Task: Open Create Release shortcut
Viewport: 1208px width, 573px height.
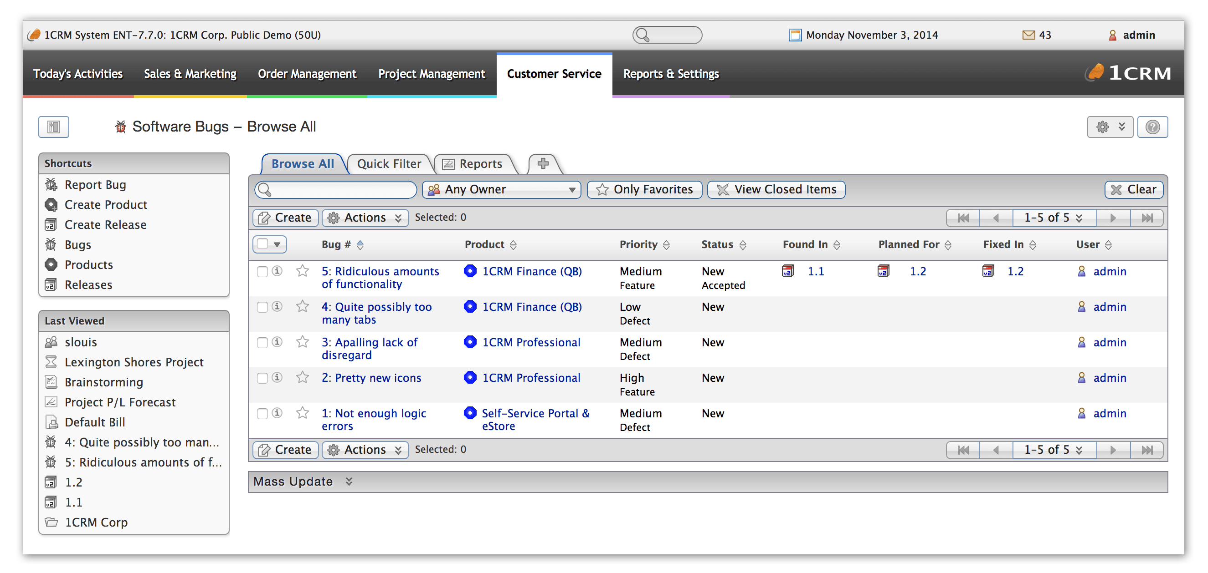Action: [106, 225]
